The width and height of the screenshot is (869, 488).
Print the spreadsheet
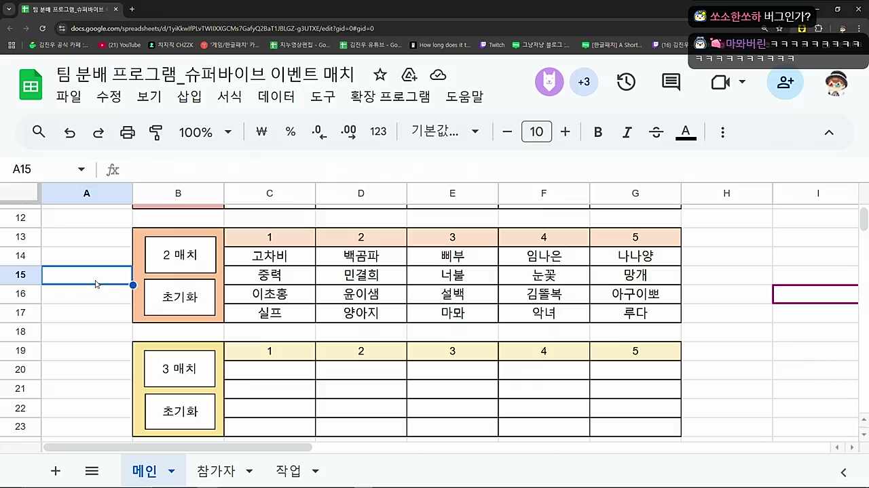(128, 132)
